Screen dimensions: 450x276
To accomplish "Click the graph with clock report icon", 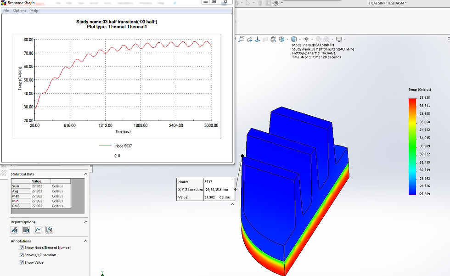I will pyautogui.click(x=49, y=230).
